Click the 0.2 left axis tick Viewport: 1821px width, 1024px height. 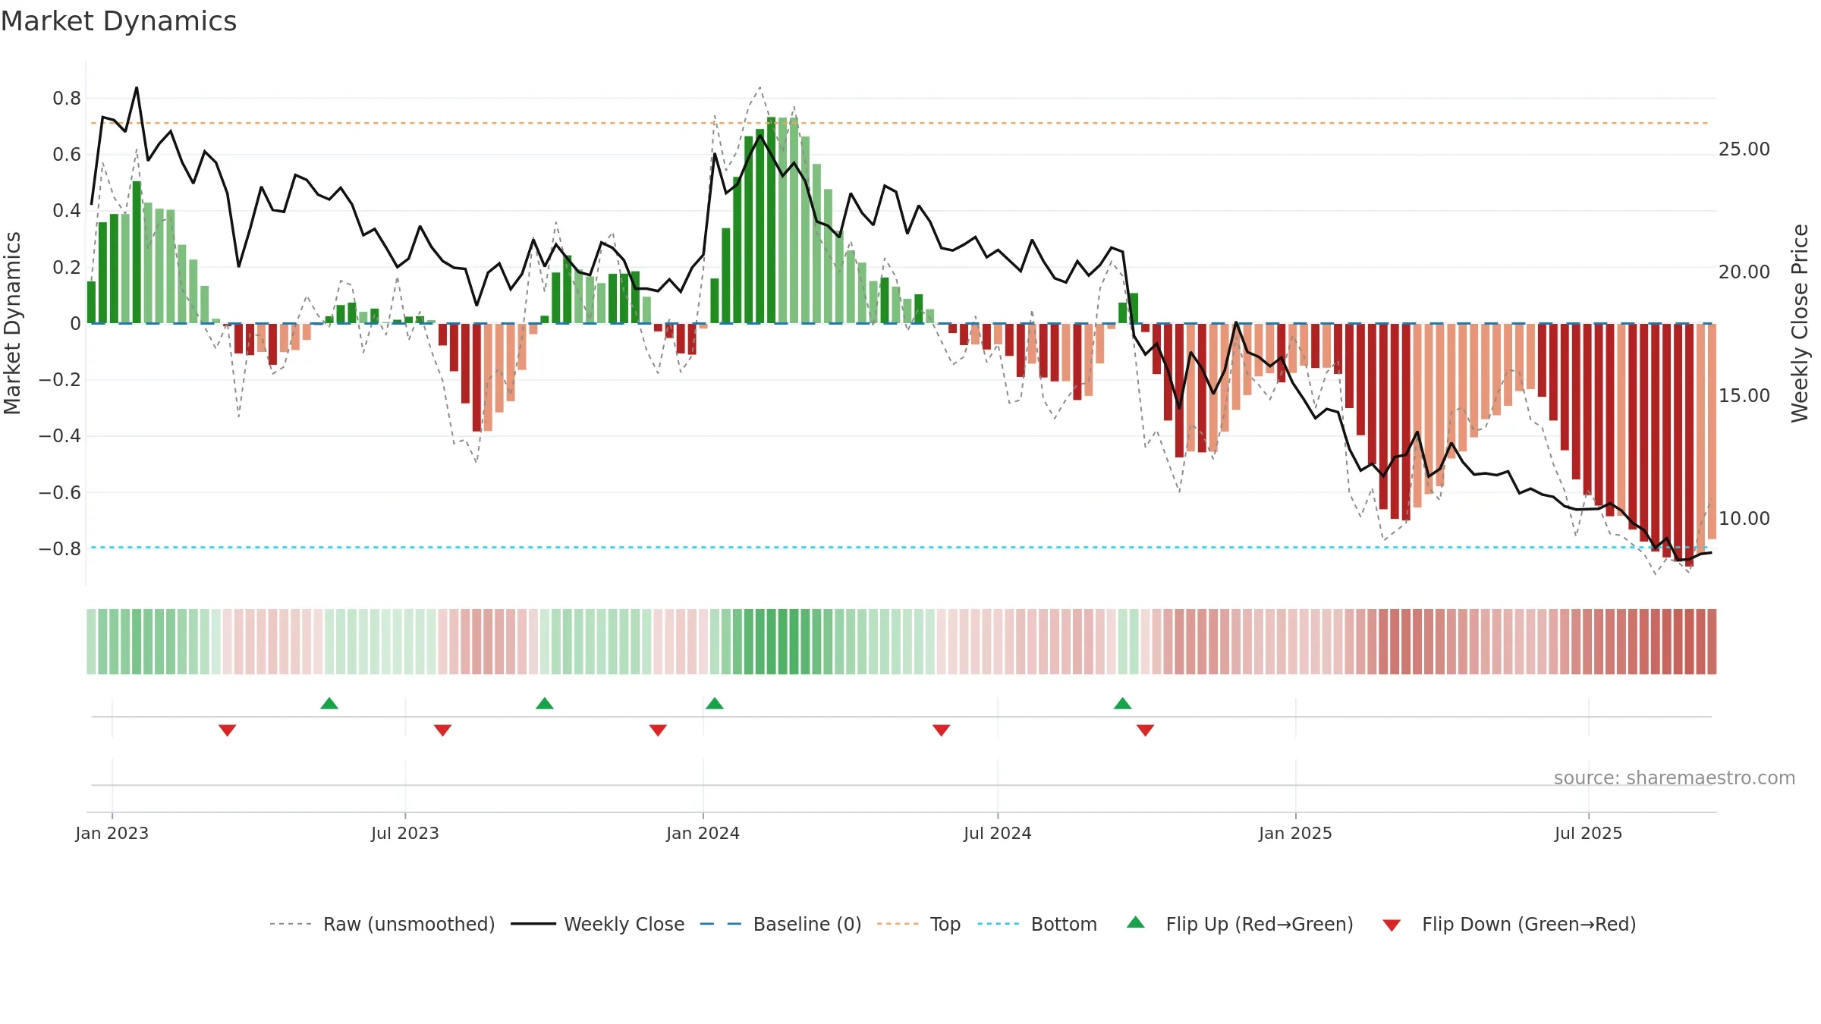tap(67, 268)
